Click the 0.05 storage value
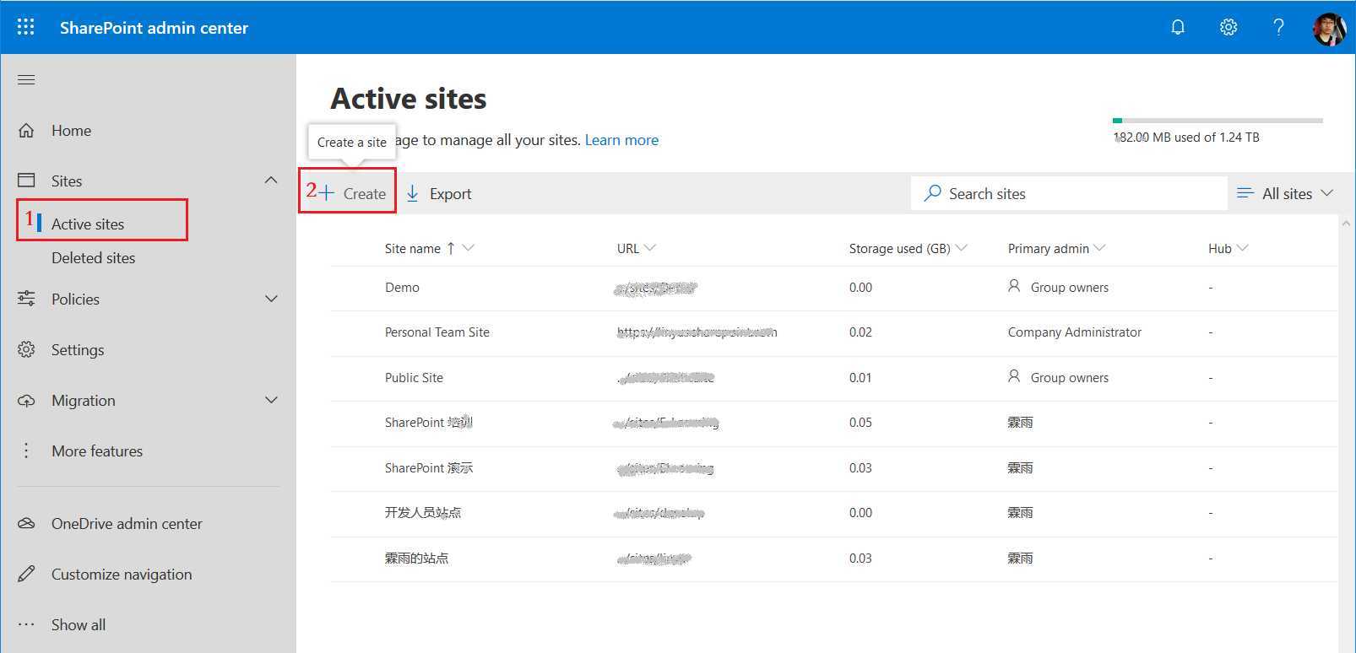Screen dimensions: 1356x653 click(x=860, y=423)
